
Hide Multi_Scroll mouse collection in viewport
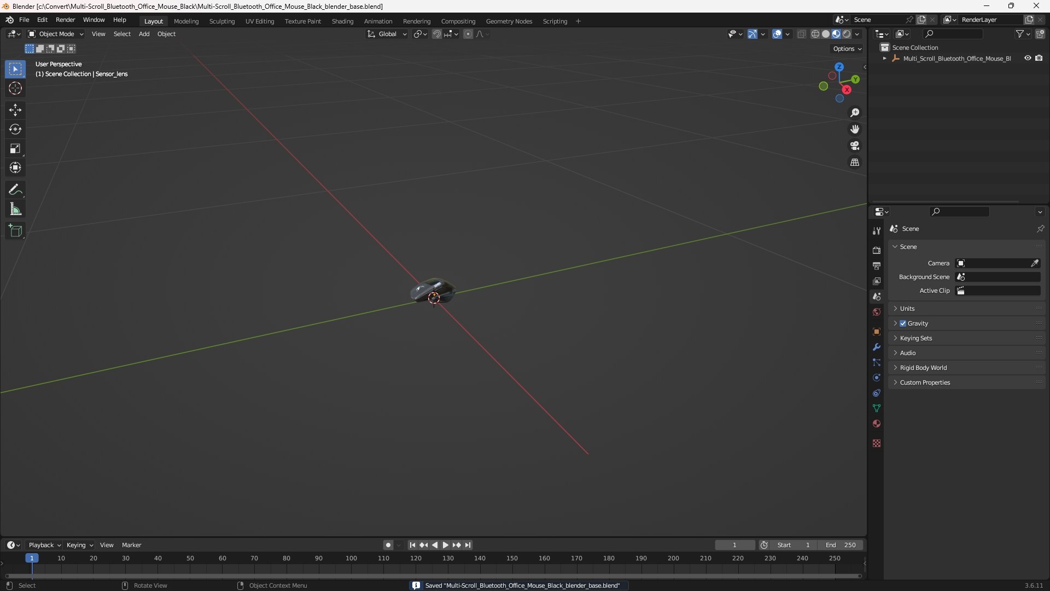pos(1028,58)
